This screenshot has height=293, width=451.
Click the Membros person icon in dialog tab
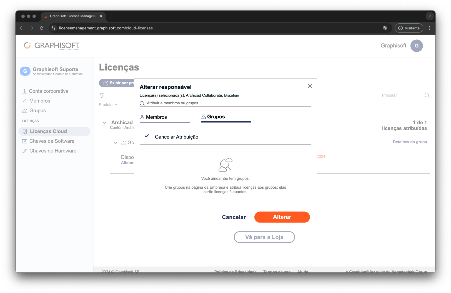tap(142, 117)
